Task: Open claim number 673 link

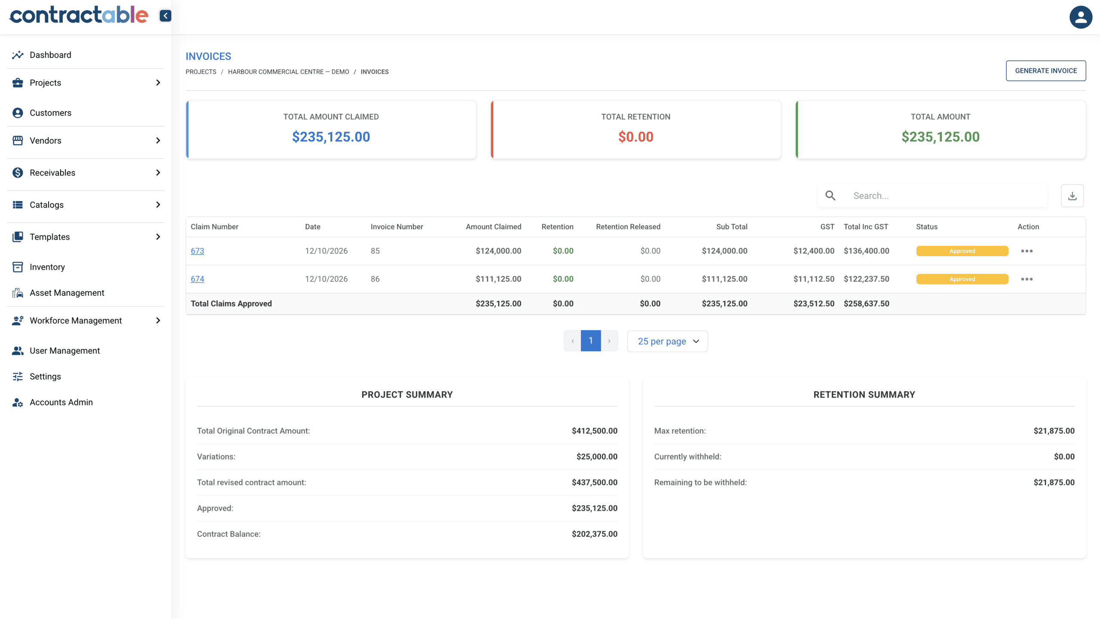Action: click(197, 251)
